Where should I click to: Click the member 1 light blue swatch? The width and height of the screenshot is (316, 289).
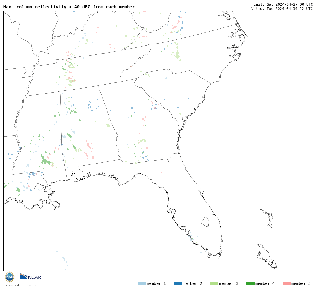click(x=142, y=283)
